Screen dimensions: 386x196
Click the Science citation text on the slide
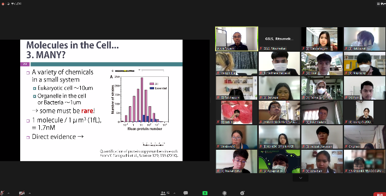tap(139, 154)
